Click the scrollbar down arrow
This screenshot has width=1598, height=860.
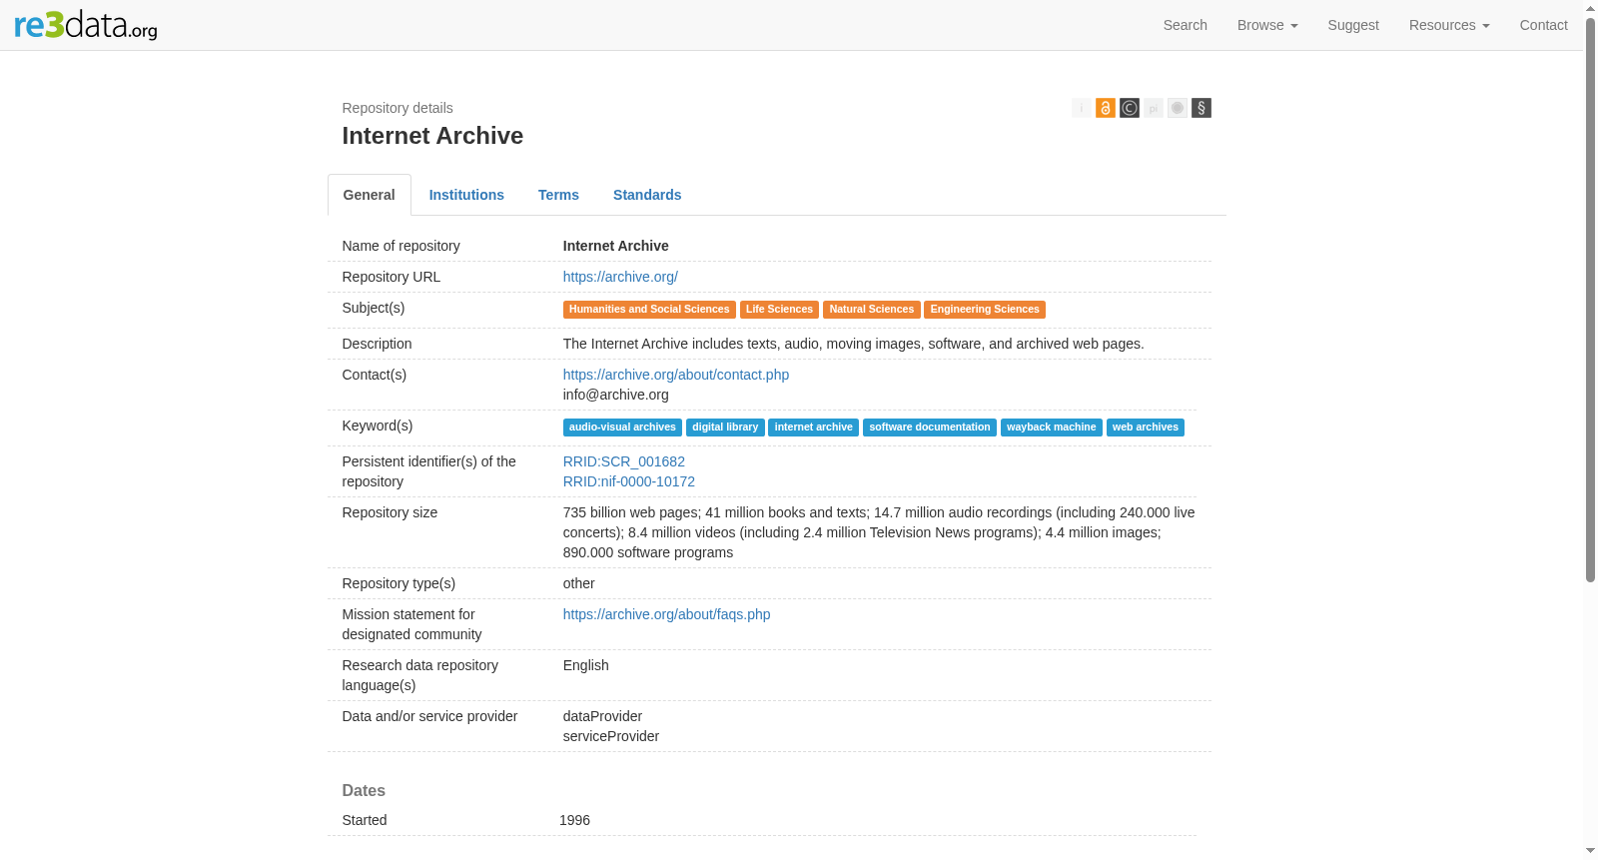(x=1591, y=852)
